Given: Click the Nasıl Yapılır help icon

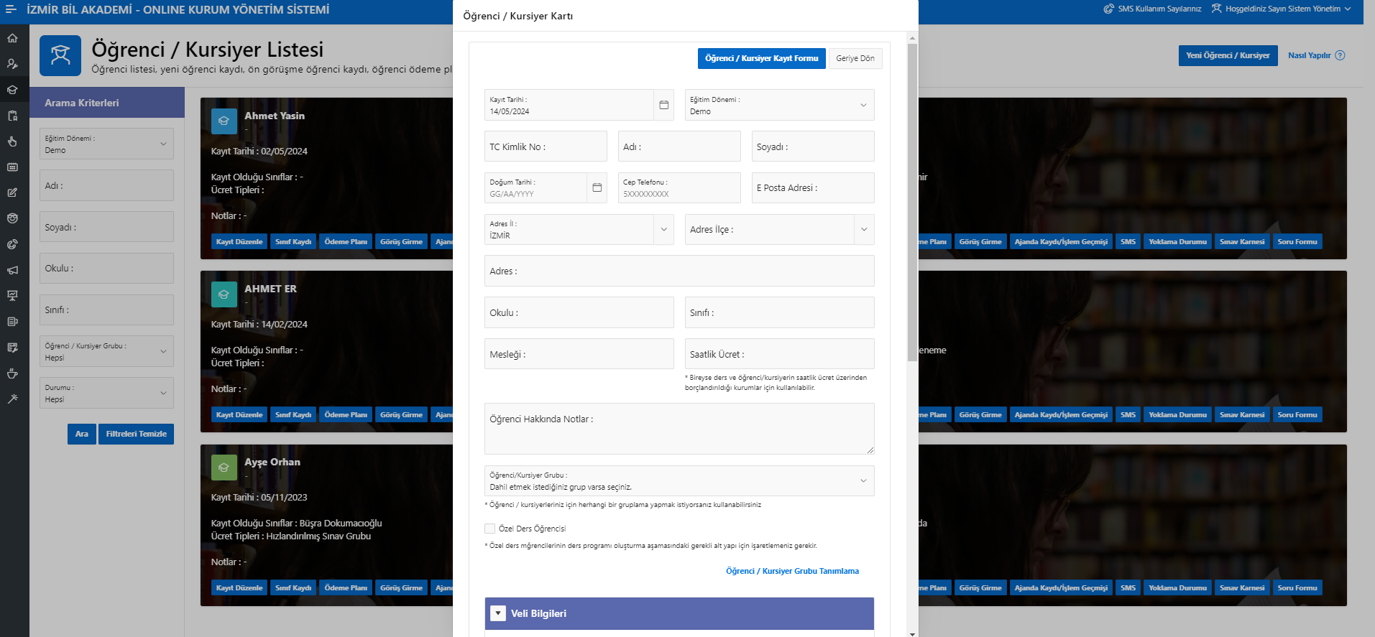Looking at the screenshot, I should coord(1340,55).
